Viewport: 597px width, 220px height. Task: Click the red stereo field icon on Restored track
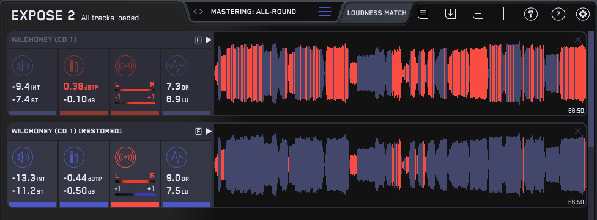tap(125, 157)
